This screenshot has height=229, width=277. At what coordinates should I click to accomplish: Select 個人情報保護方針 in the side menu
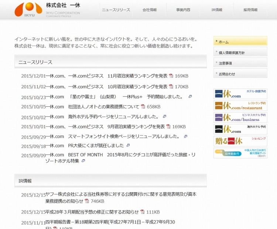tap(240, 52)
